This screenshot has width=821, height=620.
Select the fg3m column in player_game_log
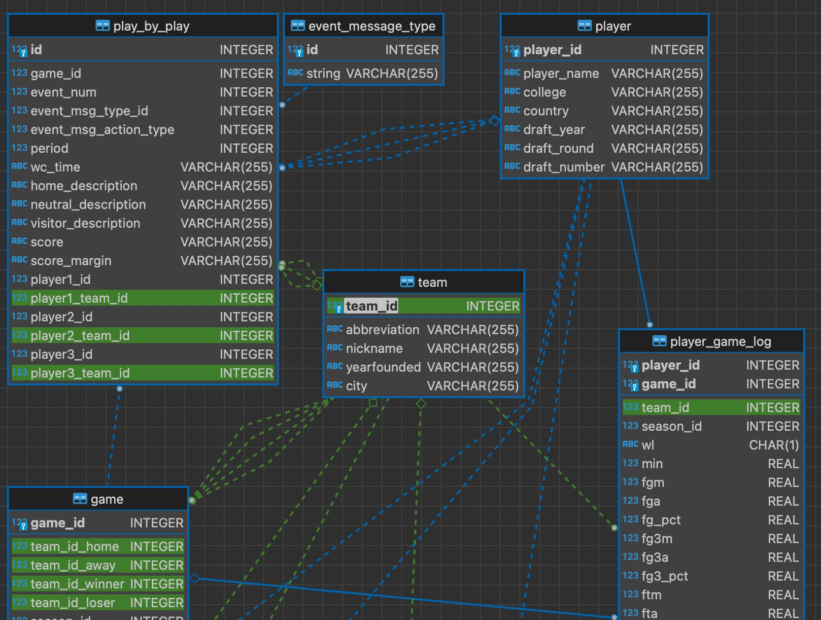coord(711,539)
